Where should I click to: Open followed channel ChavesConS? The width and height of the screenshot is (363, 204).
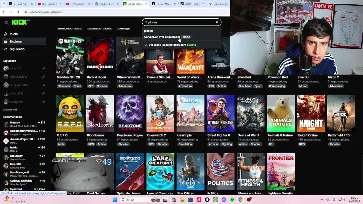click(24, 77)
